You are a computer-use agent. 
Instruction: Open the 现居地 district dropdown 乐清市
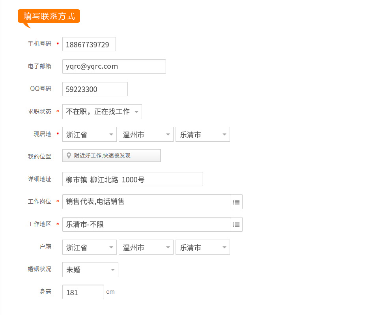pyautogui.click(x=203, y=134)
